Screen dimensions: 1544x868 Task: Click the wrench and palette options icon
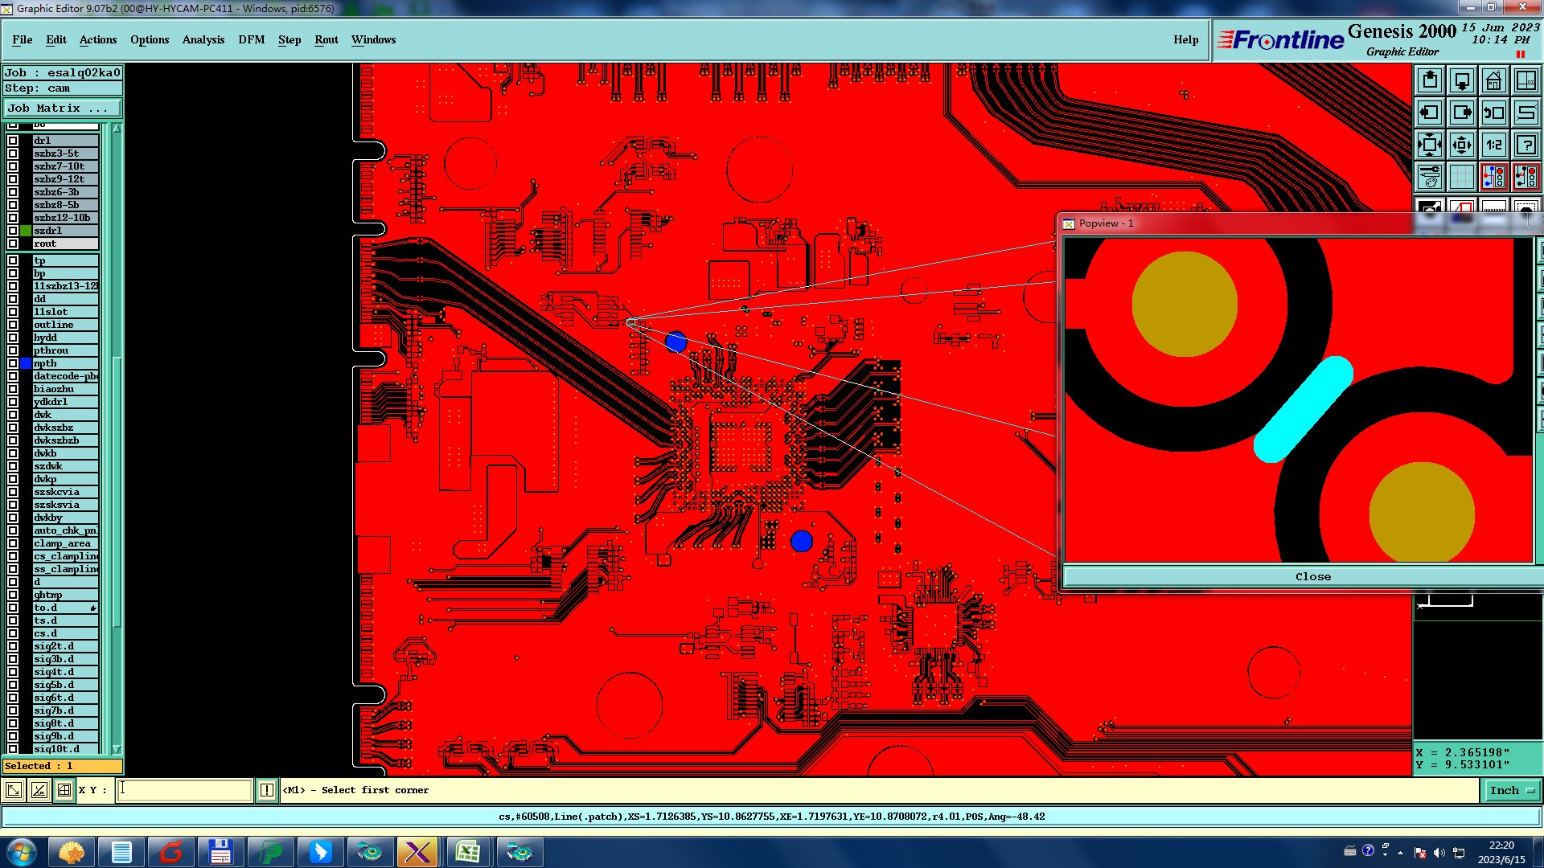pos(1430,177)
